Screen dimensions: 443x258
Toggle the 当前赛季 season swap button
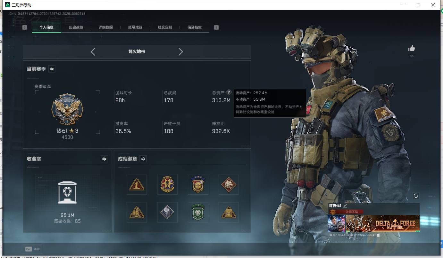(52, 69)
